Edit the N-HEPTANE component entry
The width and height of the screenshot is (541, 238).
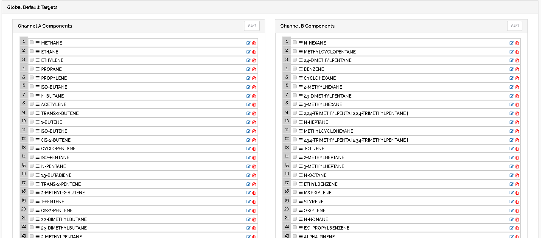[512, 123]
